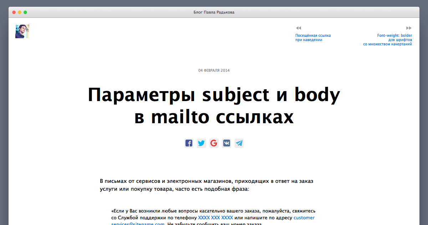This screenshot has width=428, height=225.
Task: Click the author avatar photo
Action: (x=22, y=31)
